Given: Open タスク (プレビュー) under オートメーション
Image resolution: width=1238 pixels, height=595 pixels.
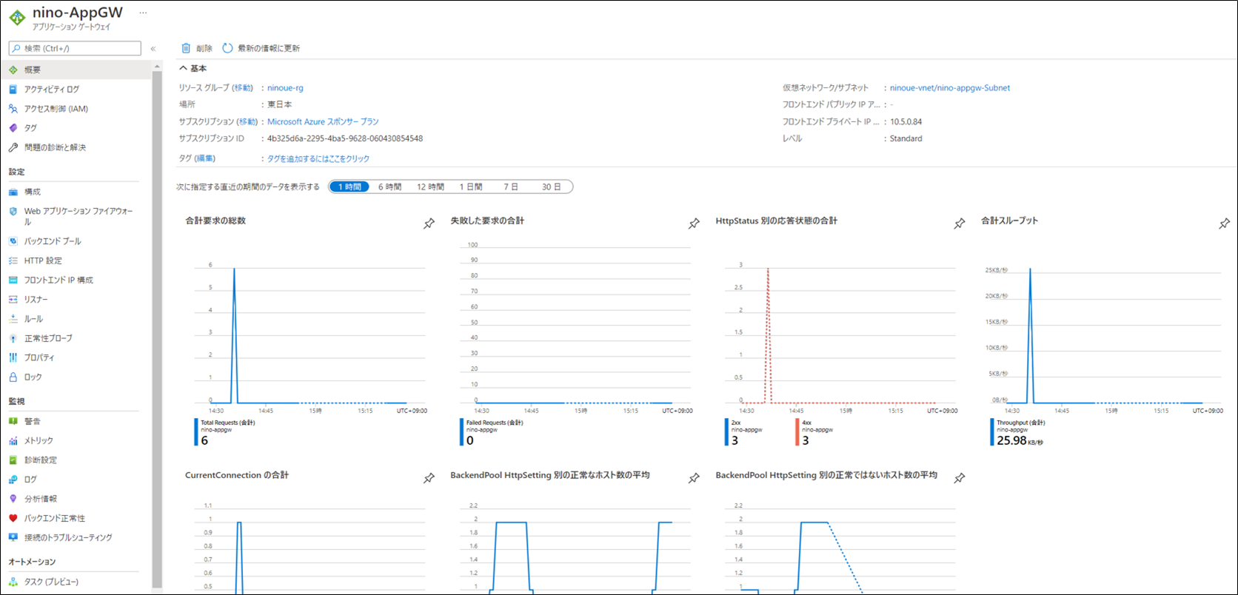Looking at the screenshot, I should point(51,582).
